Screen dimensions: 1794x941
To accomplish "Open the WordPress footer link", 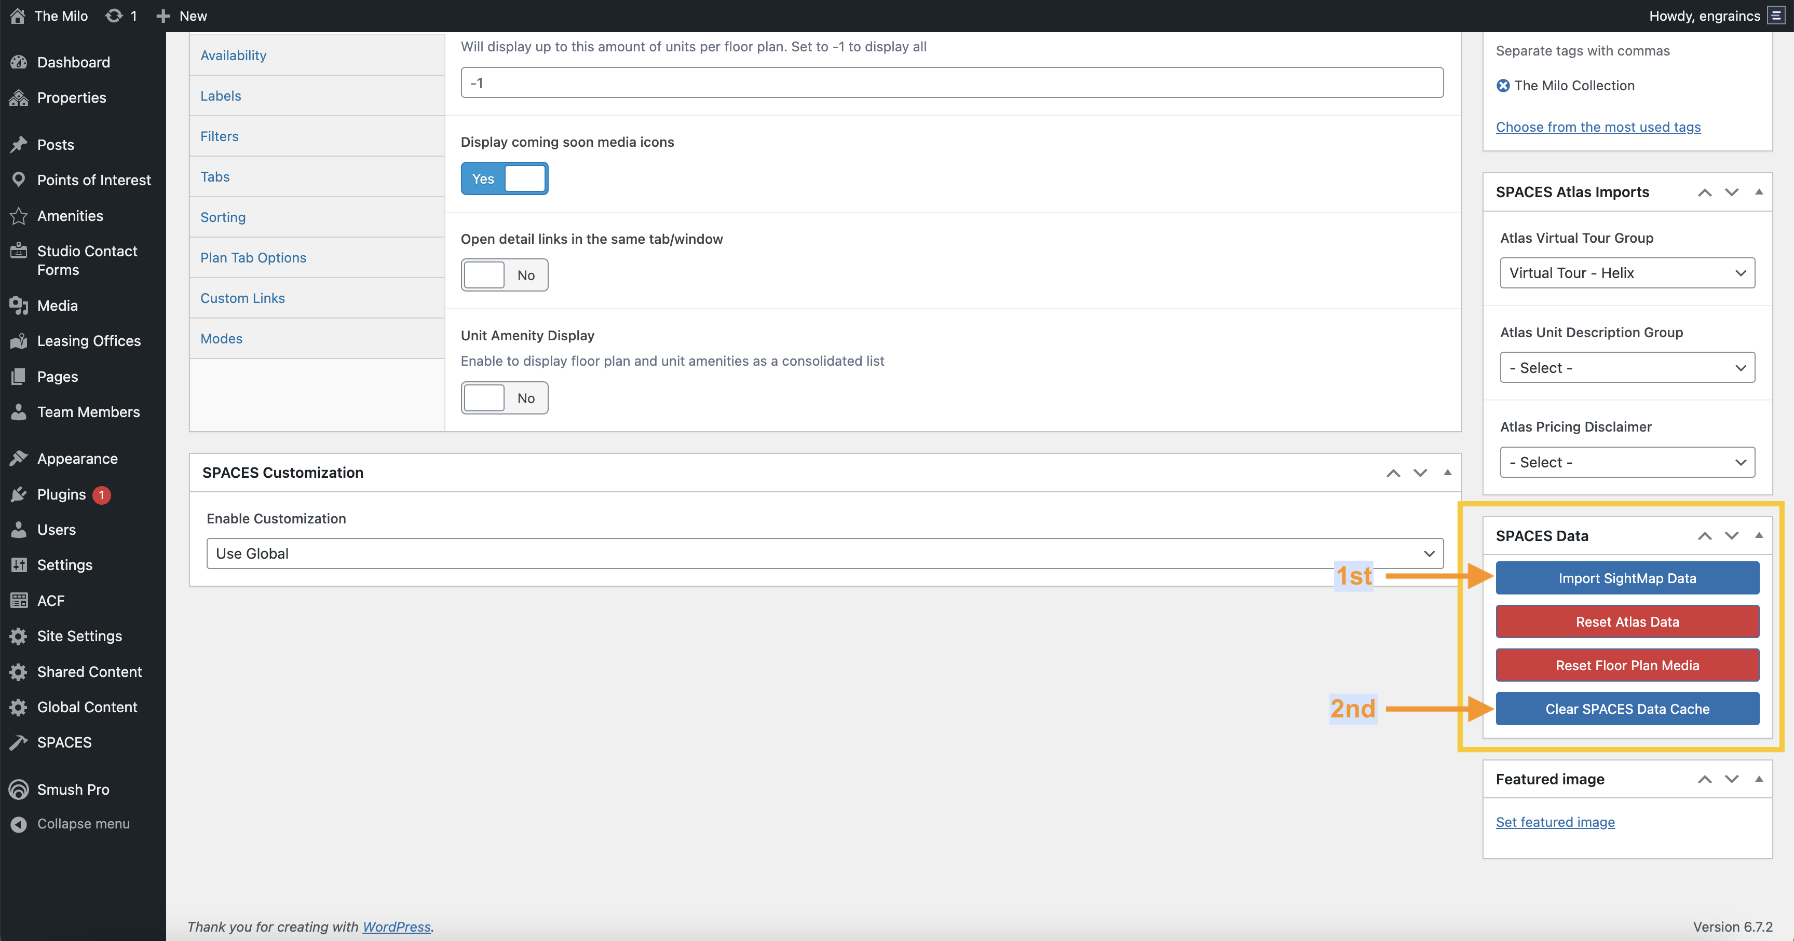I will click(x=396, y=926).
